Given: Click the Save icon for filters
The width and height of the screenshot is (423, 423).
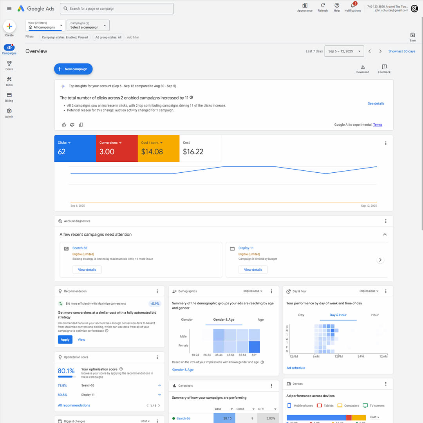Looking at the screenshot, I should (x=412, y=35).
